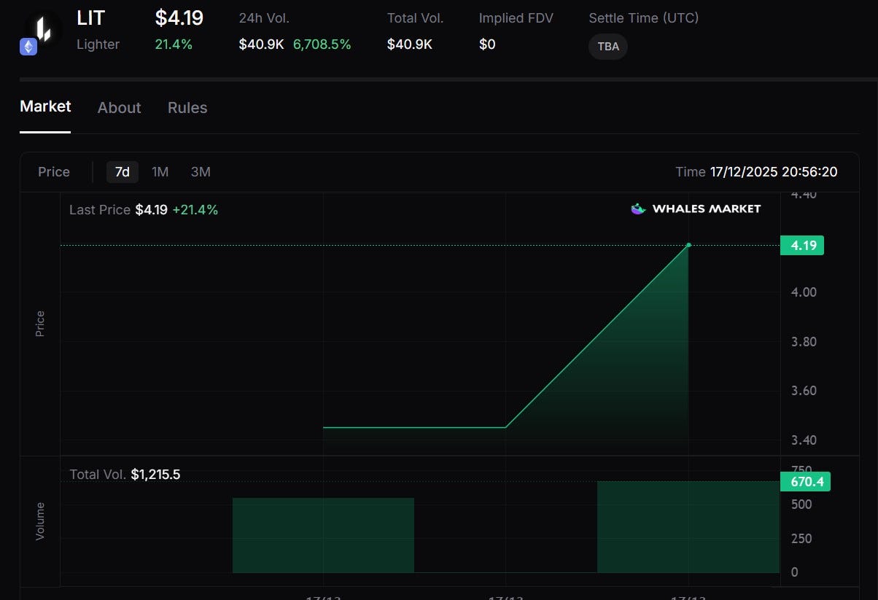Select the 1M timeframe
This screenshot has height=600, width=878.
160,172
